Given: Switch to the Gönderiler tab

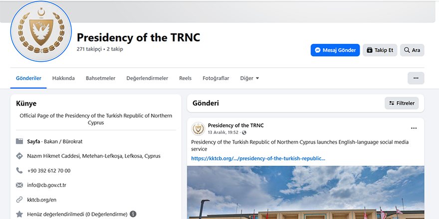Looking at the screenshot, I should point(28,78).
